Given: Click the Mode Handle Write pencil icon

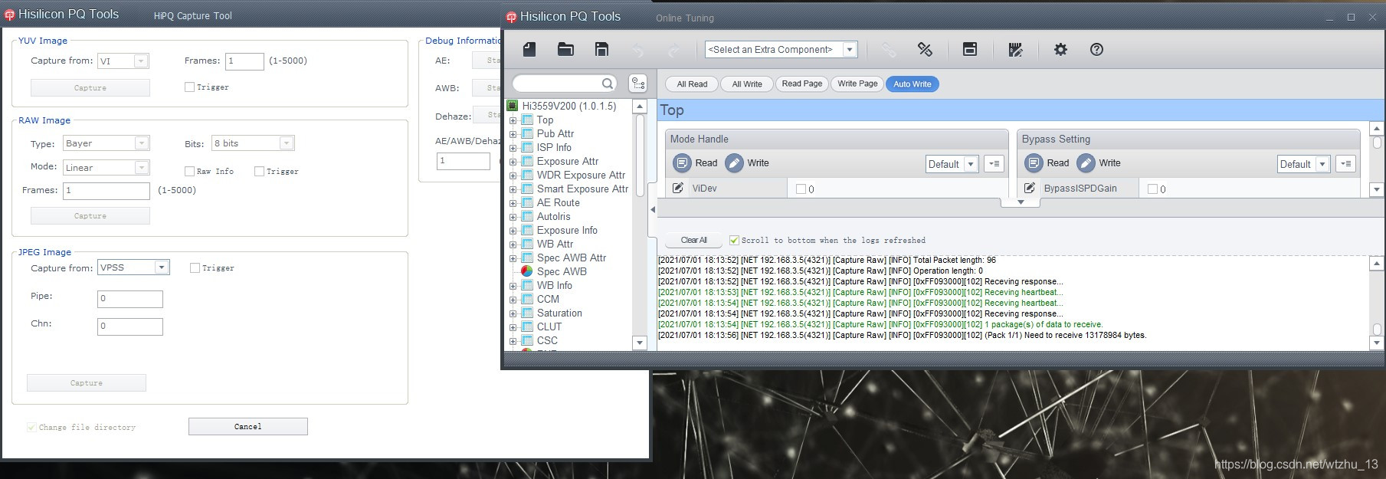Looking at the screenshot, I should 734,163.
